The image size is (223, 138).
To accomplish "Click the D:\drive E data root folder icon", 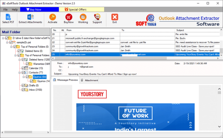I will (10, 38).
